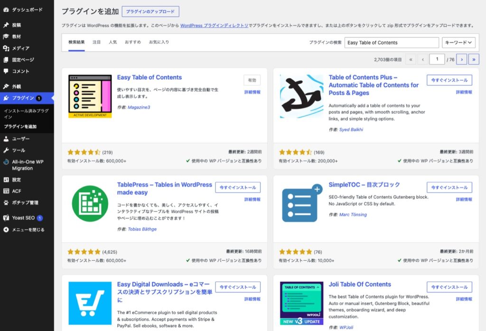Switch to the 検索結果 tab
486x331 pixels.
point(76,42)
